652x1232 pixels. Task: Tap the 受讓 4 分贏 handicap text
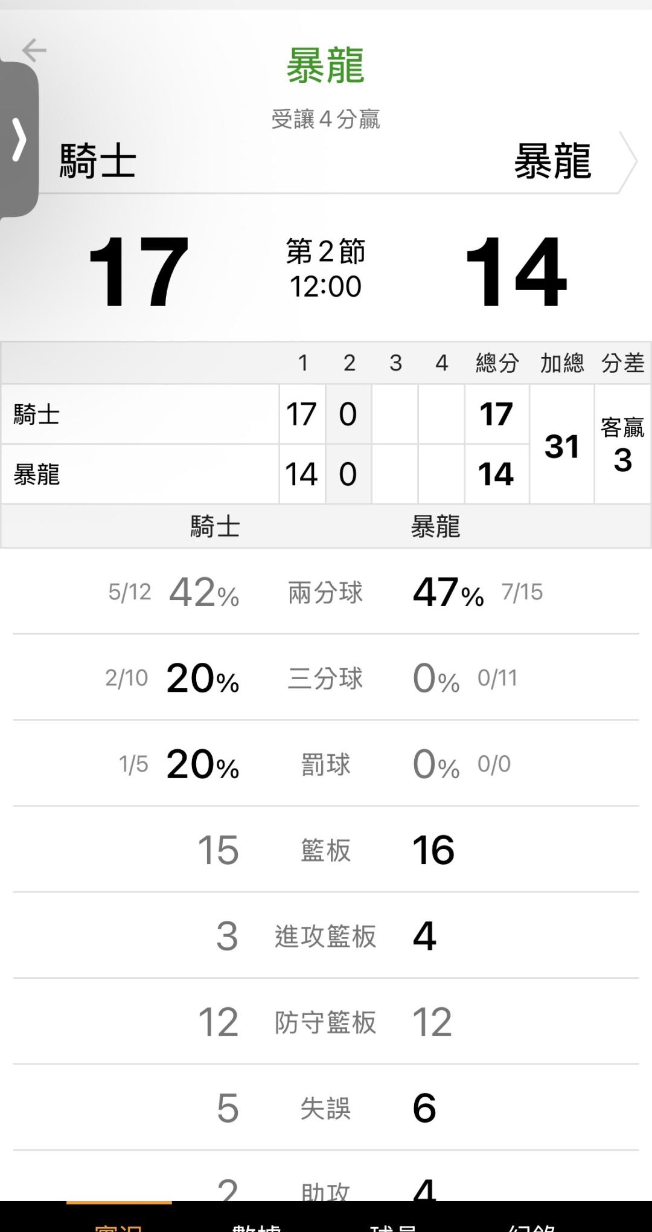(325, 120)
